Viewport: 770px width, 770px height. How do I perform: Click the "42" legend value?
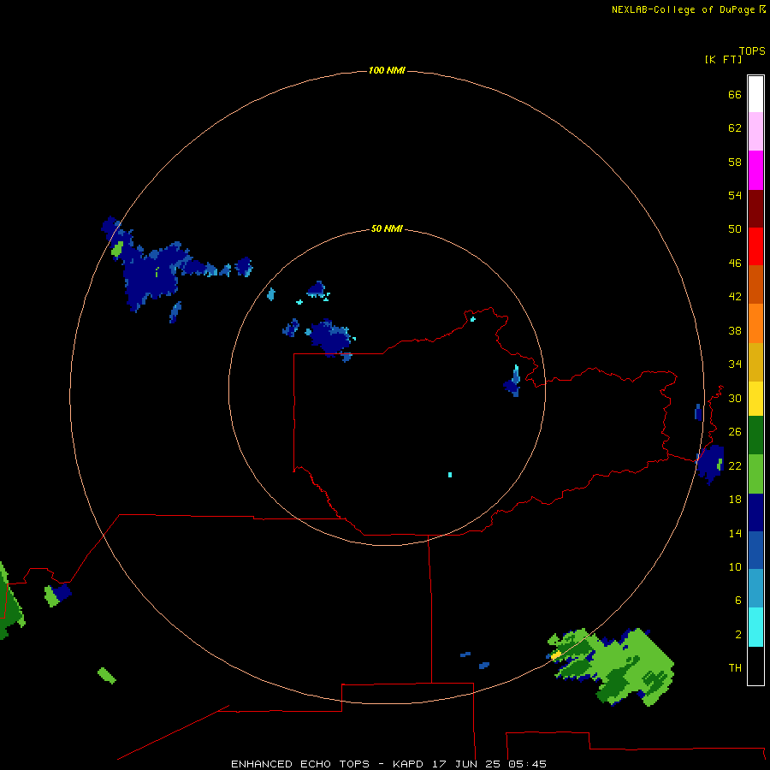pyautogui.click(x=735, y=296)
